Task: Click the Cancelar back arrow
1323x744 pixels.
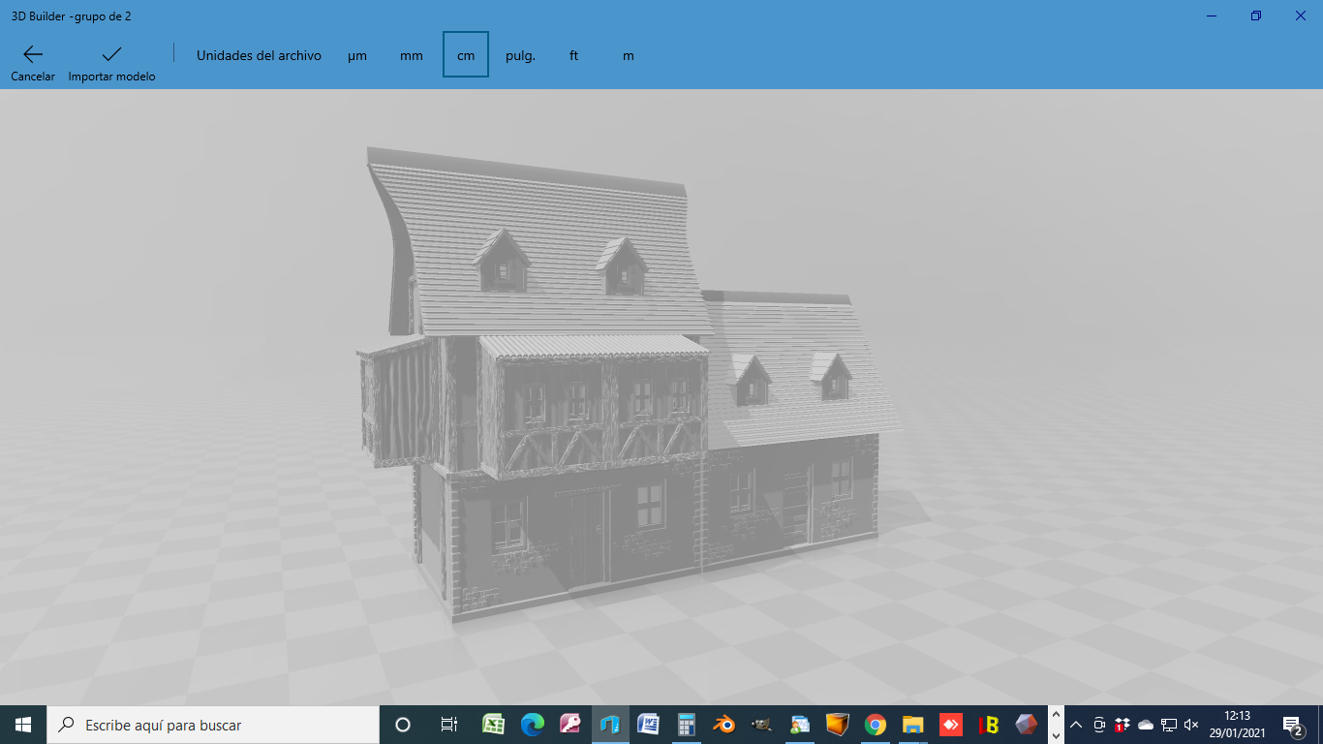Action: (33, 54)
